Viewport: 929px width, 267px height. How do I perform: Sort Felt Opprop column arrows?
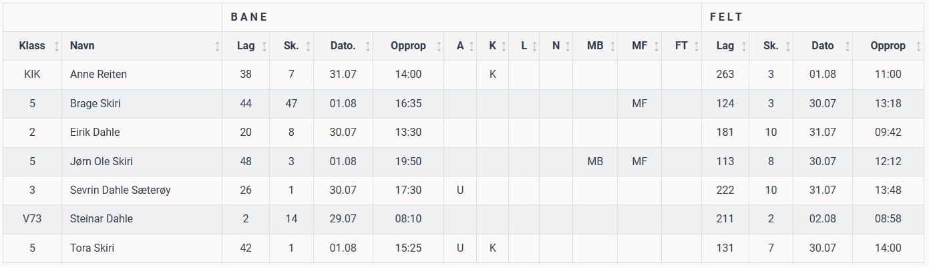(x=918, y=47)
